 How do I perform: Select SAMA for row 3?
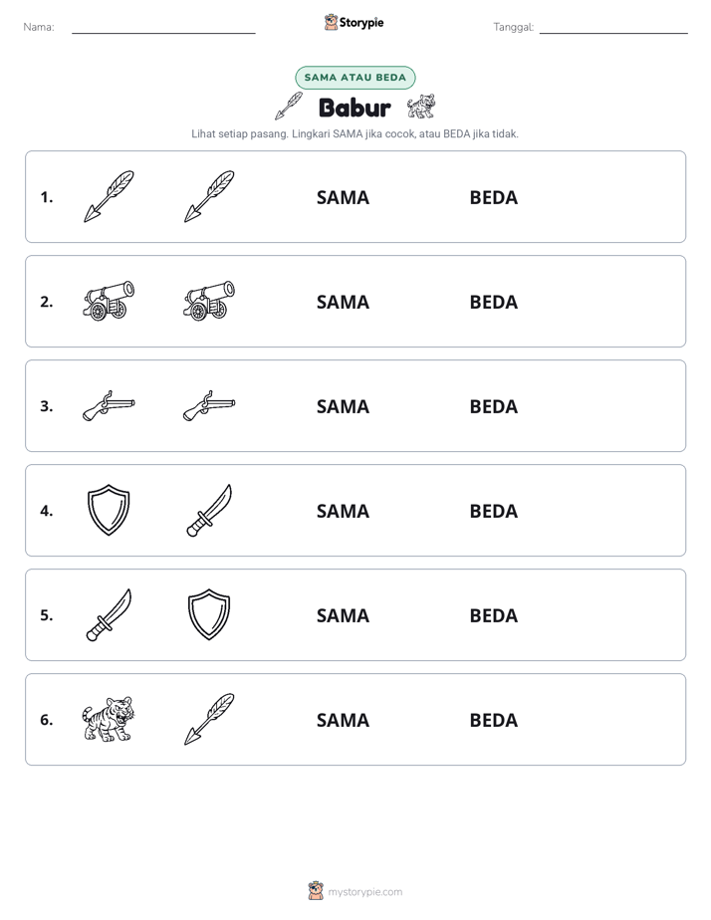(343, 406)
